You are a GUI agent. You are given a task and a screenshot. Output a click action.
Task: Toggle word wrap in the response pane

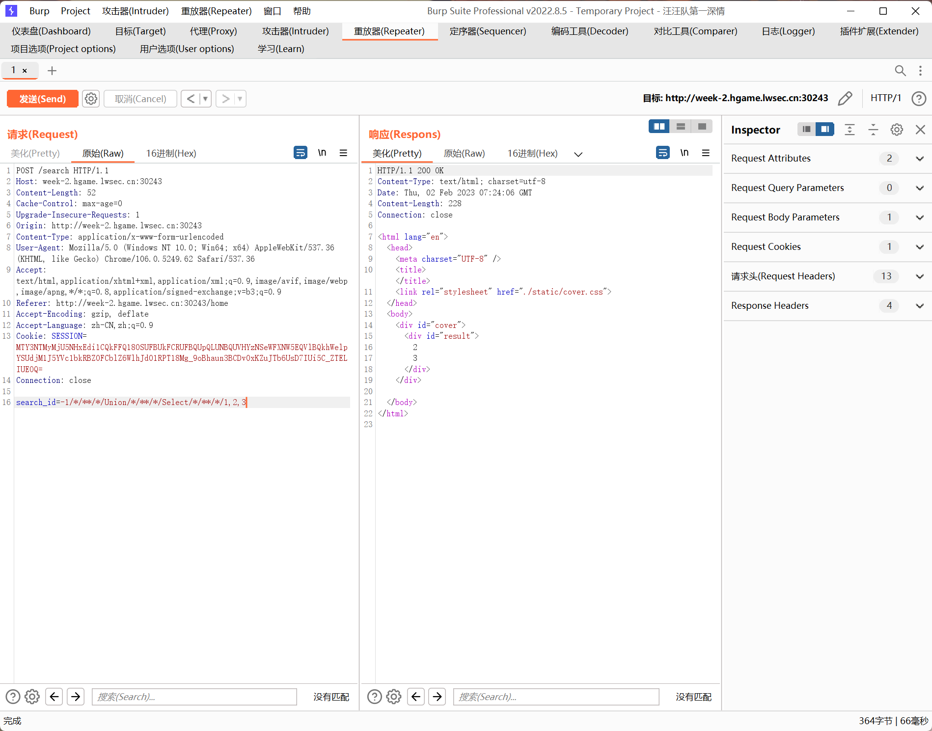click(663, 153)
